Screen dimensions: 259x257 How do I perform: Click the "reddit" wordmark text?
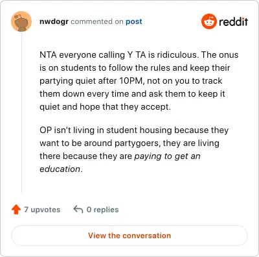coord(233,21)
